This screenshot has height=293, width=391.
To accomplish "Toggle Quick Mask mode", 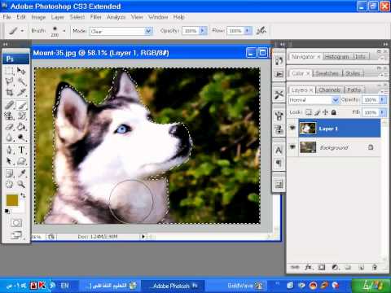I will (x=16, y=223).
